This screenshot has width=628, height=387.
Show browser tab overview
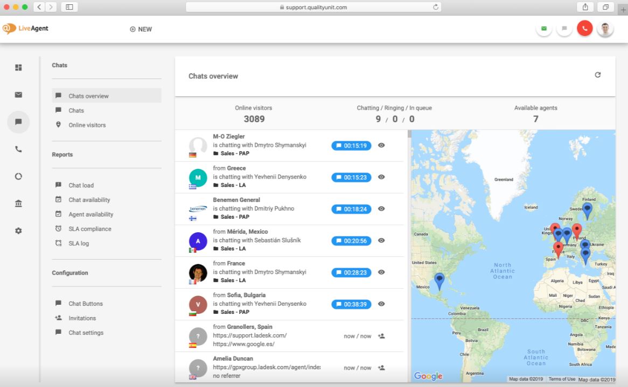[x=605, y=7]
